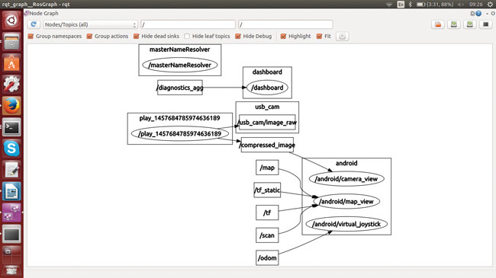496x278 pixels.
Task: Click the topic namespace filter field
Action: [285, 24]
